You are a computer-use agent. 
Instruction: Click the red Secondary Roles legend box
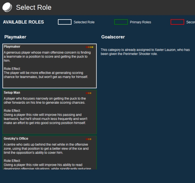pos(177,22)
